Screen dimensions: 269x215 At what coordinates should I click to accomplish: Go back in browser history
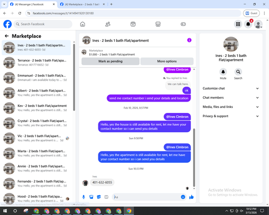point(5,13)
